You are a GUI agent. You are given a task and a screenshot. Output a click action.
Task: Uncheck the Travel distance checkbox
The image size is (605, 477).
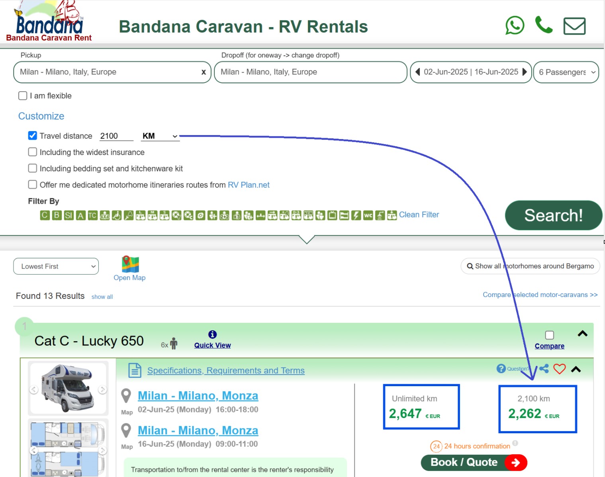33,136
